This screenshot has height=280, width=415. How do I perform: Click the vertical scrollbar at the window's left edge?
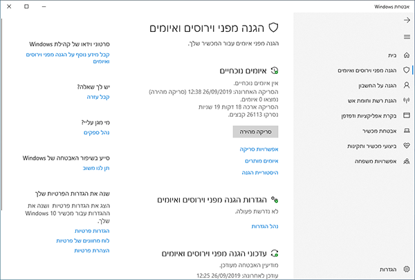1,114
